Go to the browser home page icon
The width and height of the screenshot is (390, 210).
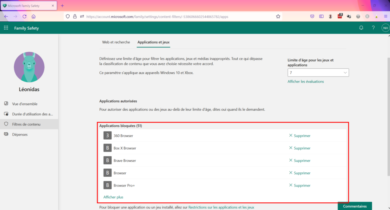point(34,16)
